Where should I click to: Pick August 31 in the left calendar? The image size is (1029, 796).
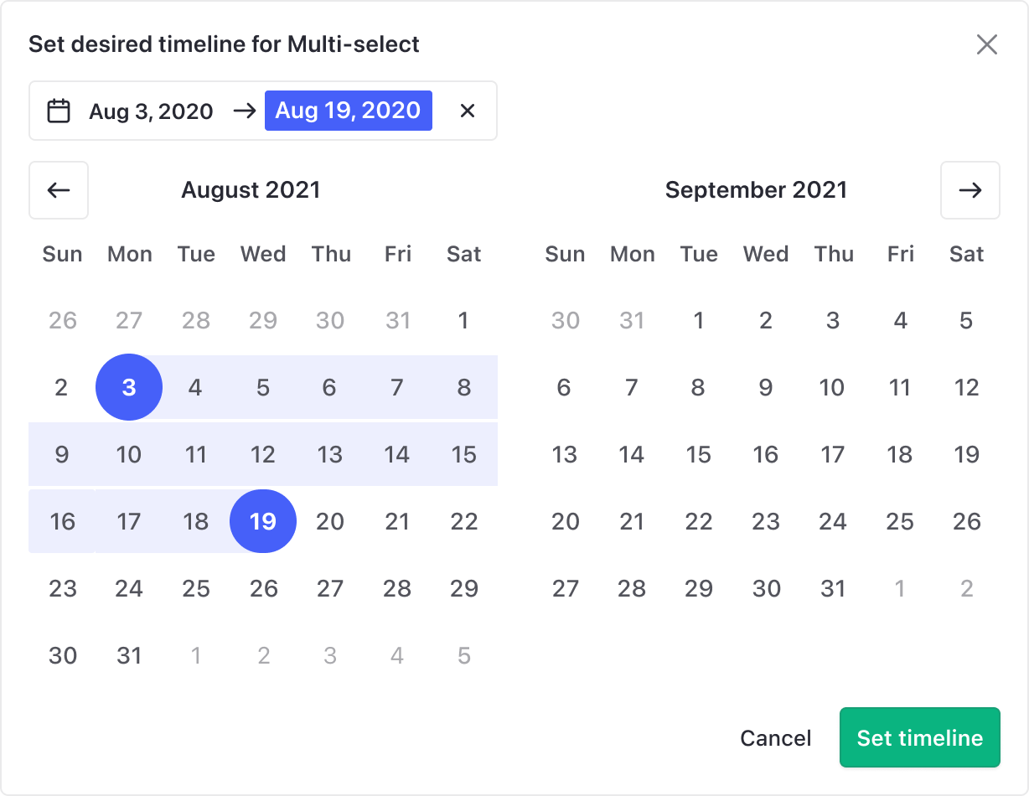[129, 655]
